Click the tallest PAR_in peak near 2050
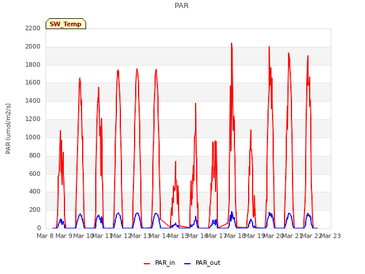This screenshot has width=365, height=274. (x=232, y=43)
